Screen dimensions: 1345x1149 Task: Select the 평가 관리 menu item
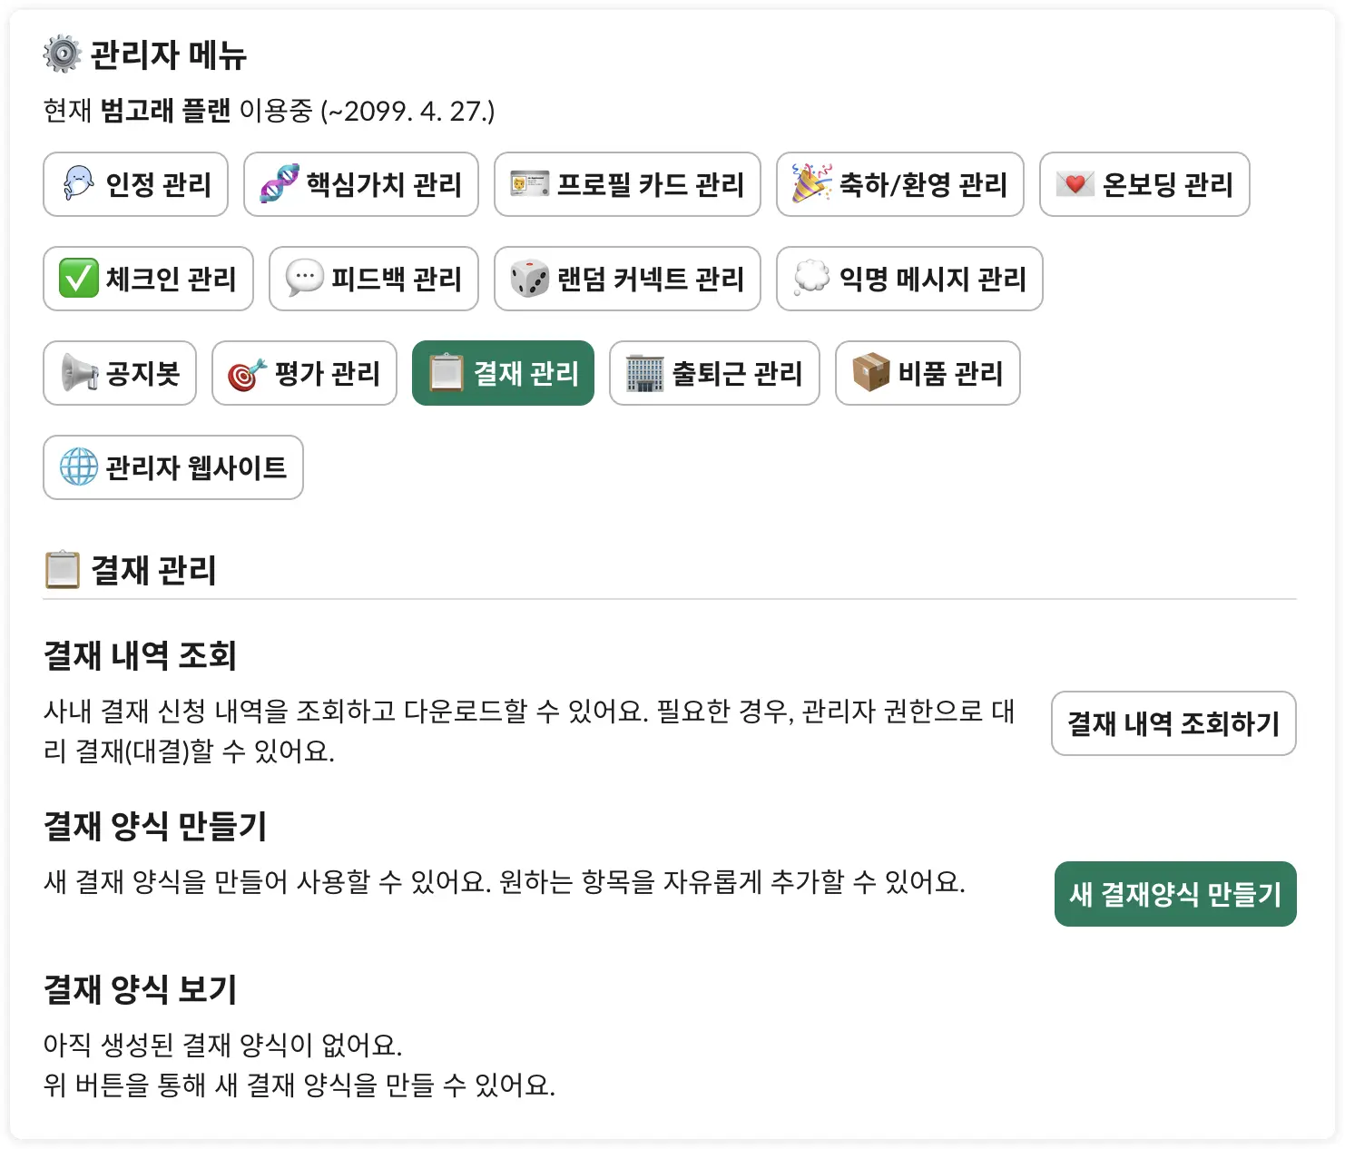(x=304, y=373)
